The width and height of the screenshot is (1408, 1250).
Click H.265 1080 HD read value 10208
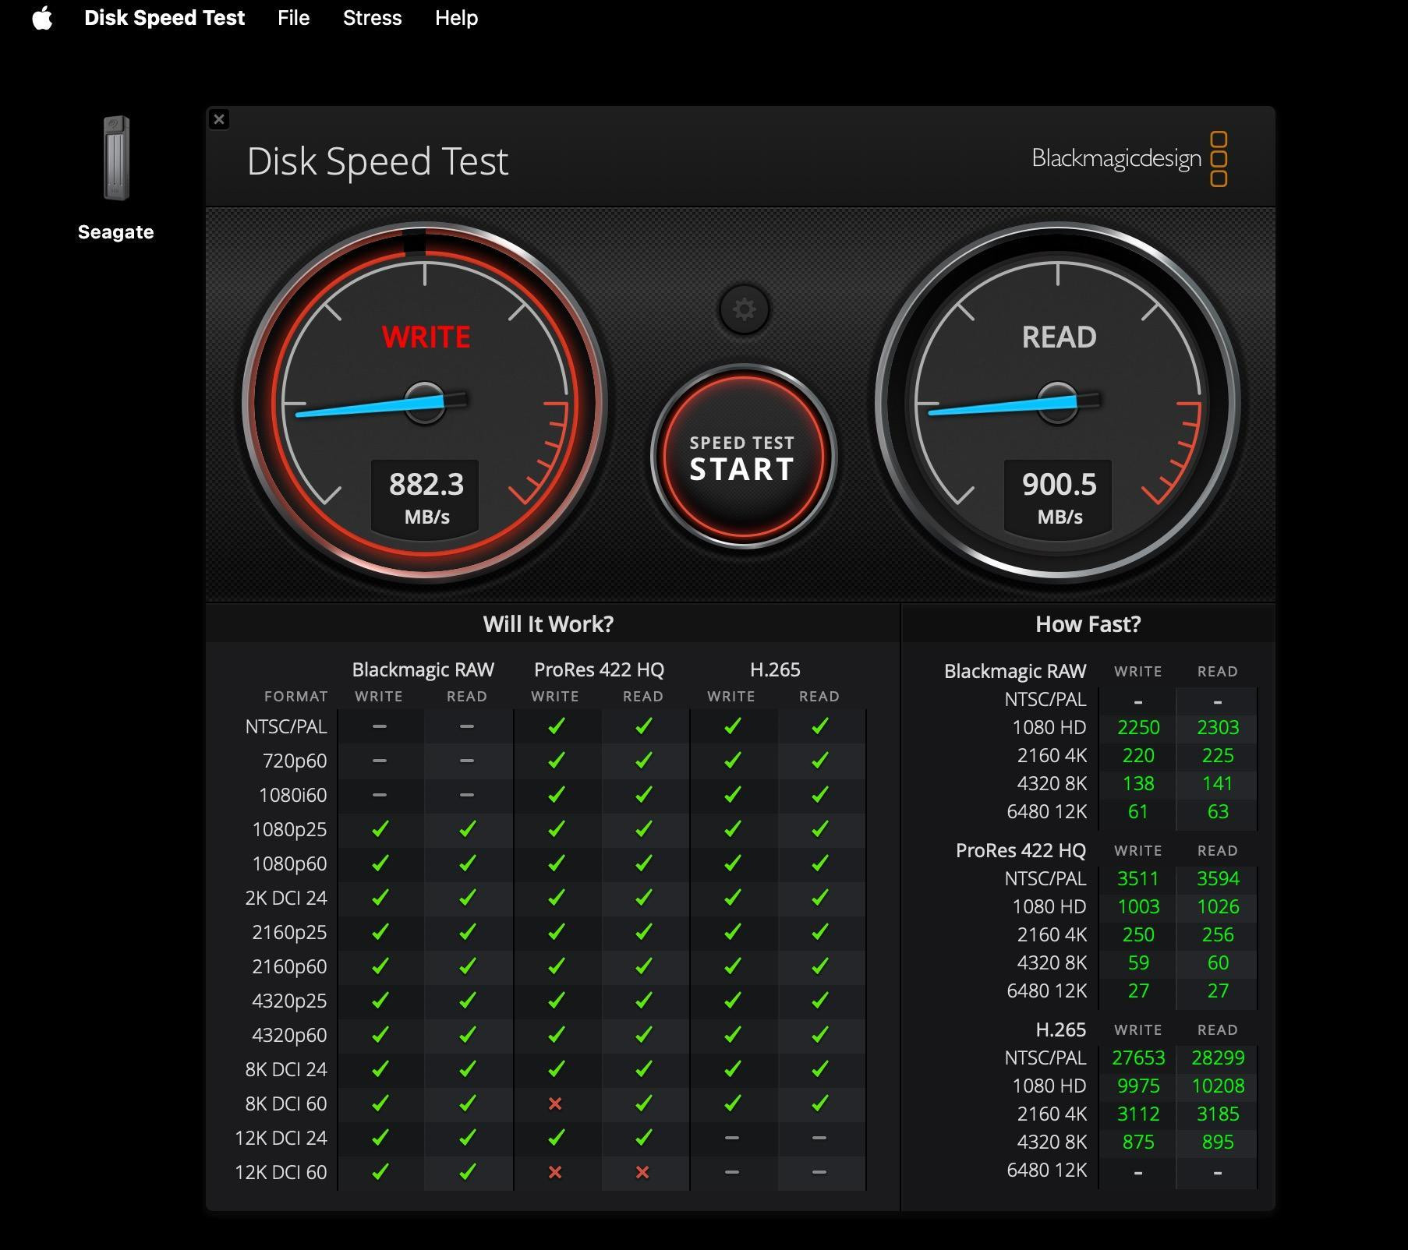[x=1218, y=1086]
